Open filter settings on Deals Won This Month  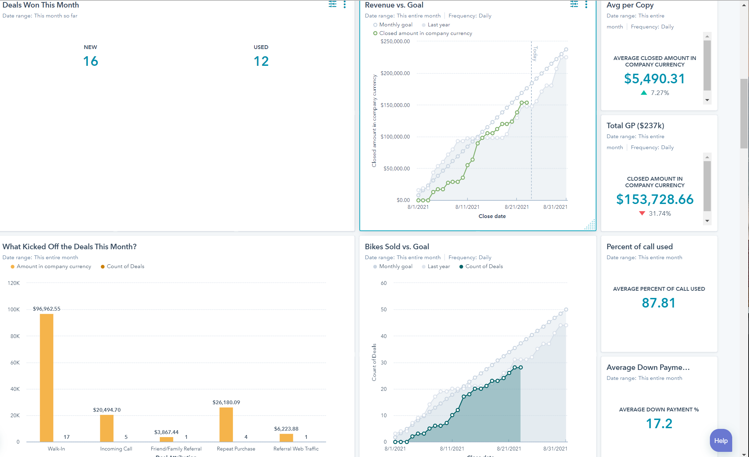(x=332, y=4)
